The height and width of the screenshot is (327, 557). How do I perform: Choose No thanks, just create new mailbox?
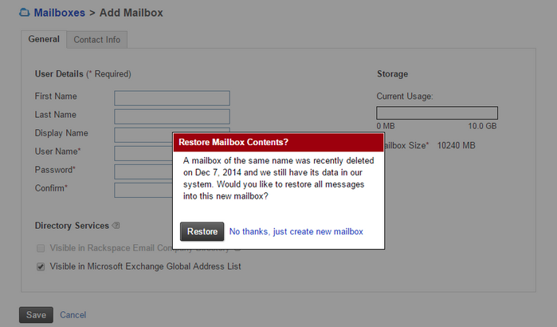[296, 231]
